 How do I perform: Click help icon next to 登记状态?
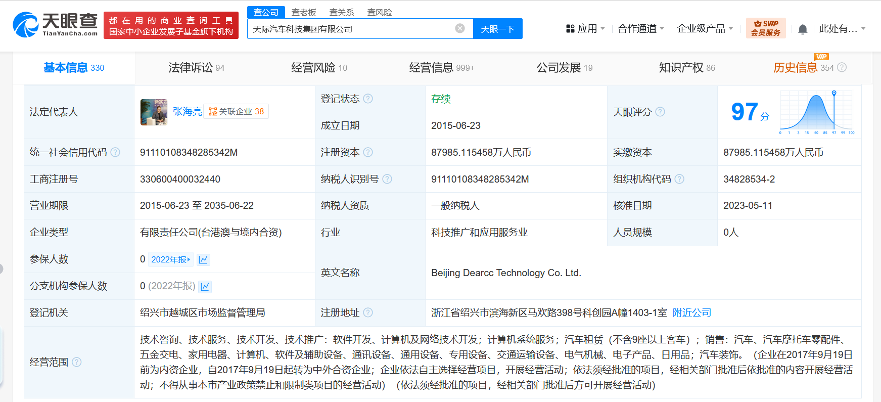coord(368,99)
